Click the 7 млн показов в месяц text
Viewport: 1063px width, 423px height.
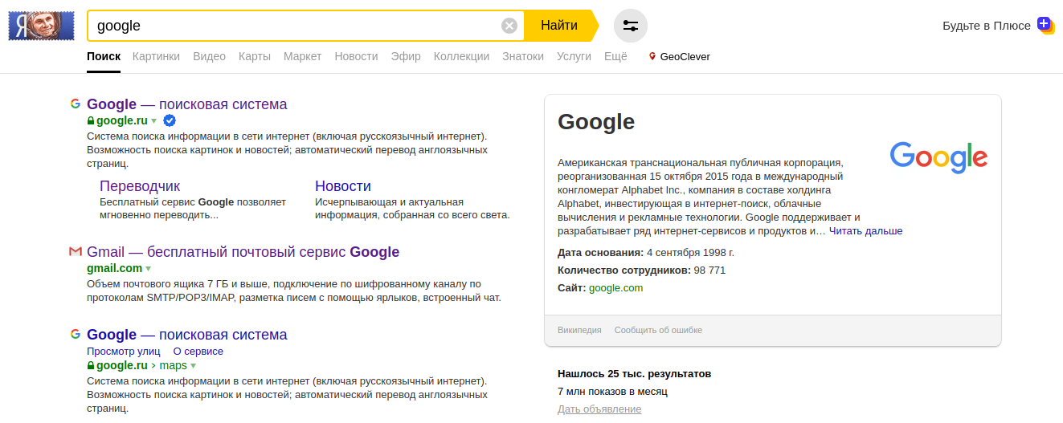pos(612,392)
